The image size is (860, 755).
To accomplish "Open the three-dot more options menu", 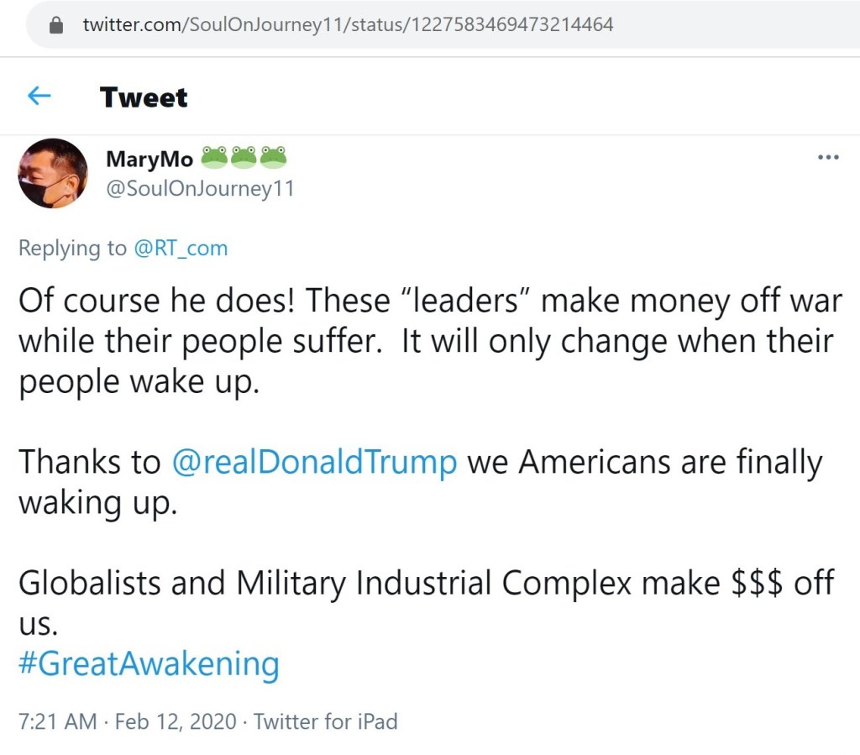I will tap(828, 158).
